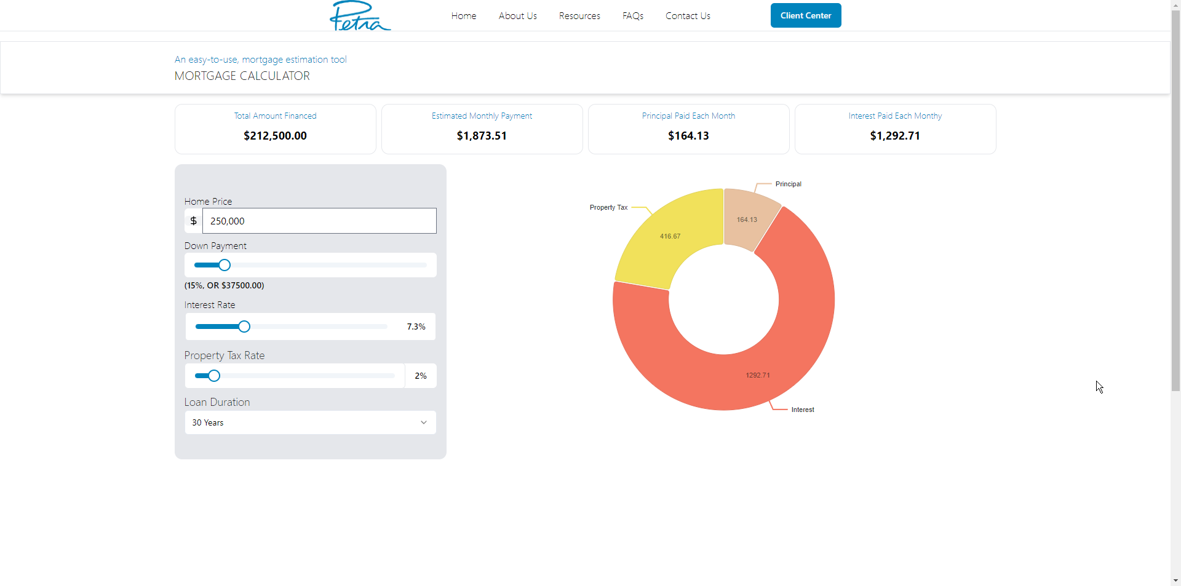This screenshot has width=1181, height=586.
Task: Click the Principal Paid Each Month card
Action: coord(689,129)
